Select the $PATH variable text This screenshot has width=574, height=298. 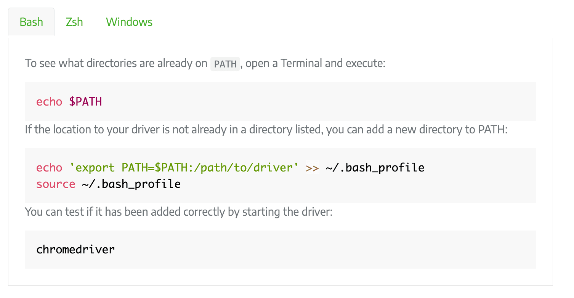click(x=85, y=101)
